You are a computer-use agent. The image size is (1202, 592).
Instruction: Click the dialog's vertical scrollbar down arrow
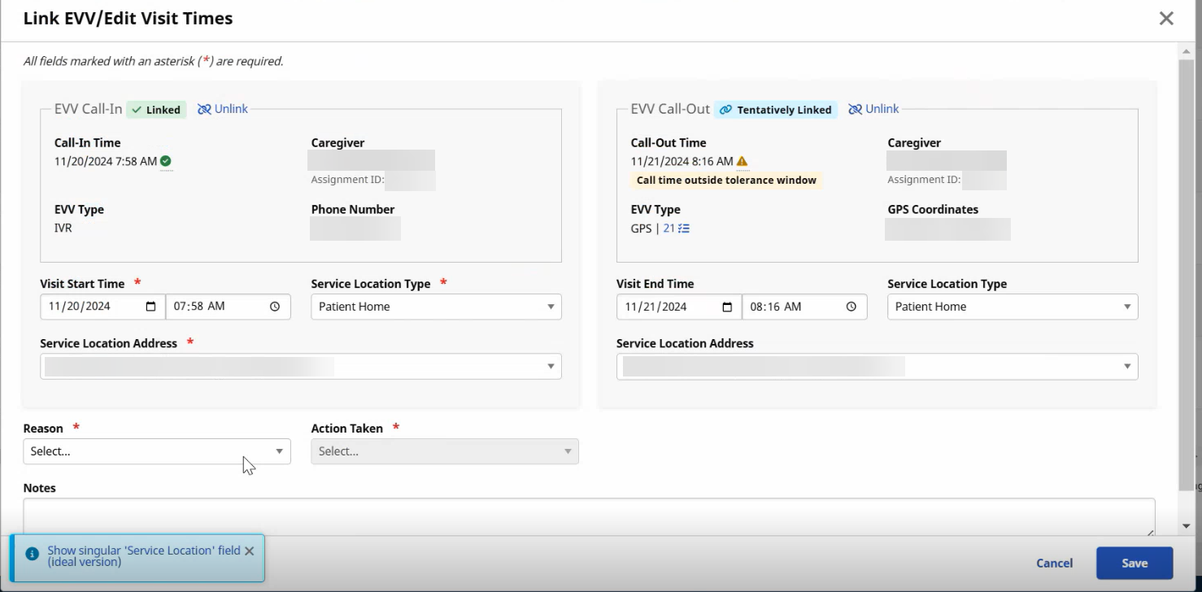(x=1186, y=526)
